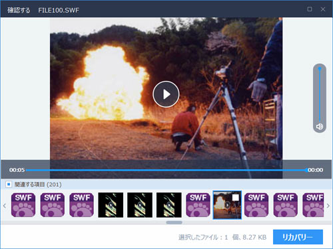Mute audio using the speaker icon
The width and height of the screenshot is (333, 249).
tap(320, 126)
